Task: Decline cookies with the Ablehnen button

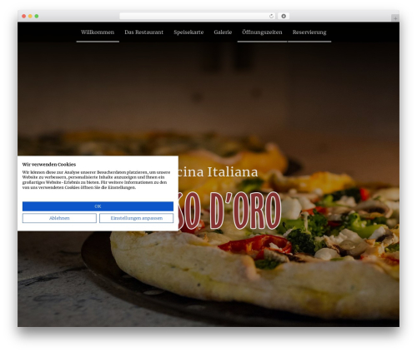Action: coord(59,218)
